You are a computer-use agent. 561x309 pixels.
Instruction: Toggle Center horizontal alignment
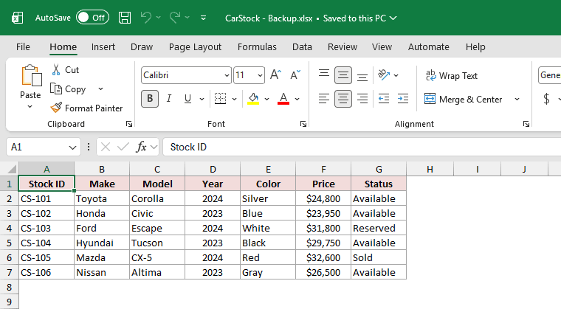[343, 99]
